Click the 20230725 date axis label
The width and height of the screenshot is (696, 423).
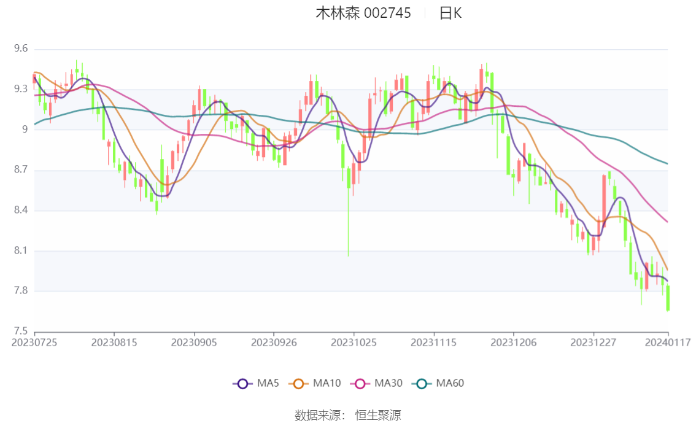[x=34, y=343]
